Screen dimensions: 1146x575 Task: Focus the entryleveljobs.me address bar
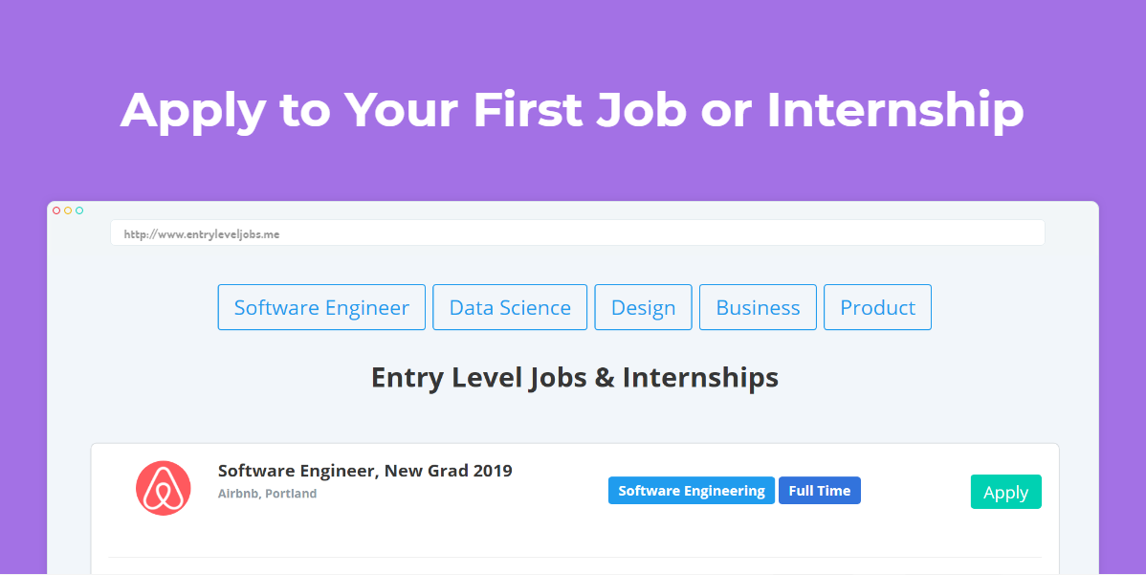(577, 233)
